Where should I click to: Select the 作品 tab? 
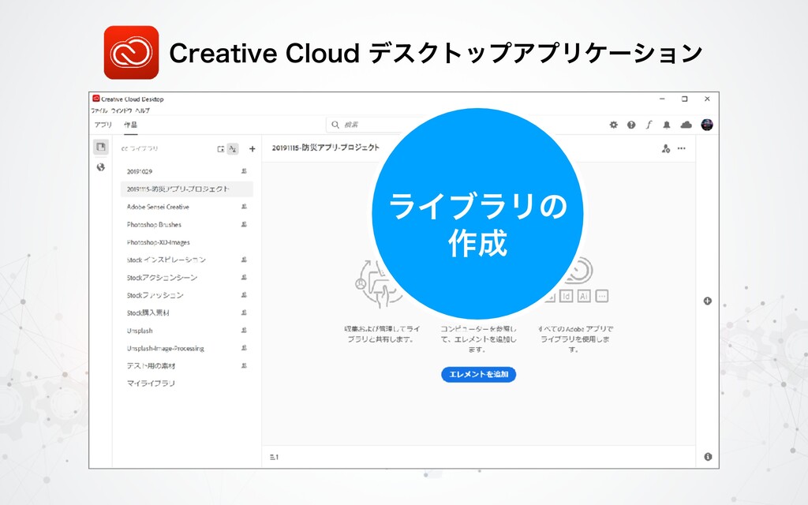[130, 125]
